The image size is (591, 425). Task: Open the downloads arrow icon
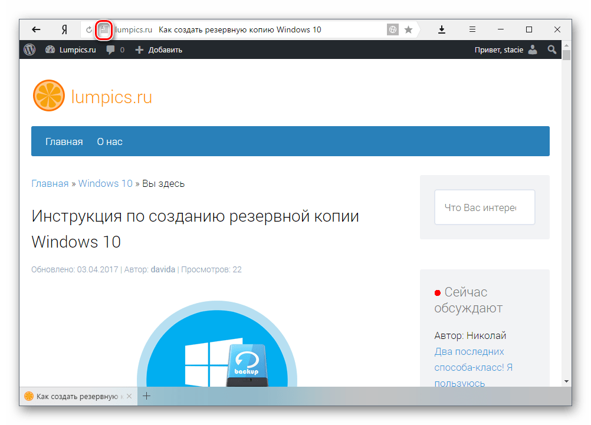tap(442, 29)
